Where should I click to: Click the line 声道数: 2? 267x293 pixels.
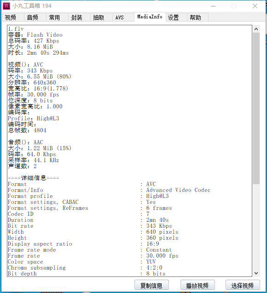[22, 166]
